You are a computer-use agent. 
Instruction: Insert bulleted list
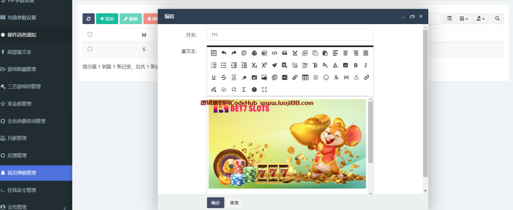click(x=224, y=65)
